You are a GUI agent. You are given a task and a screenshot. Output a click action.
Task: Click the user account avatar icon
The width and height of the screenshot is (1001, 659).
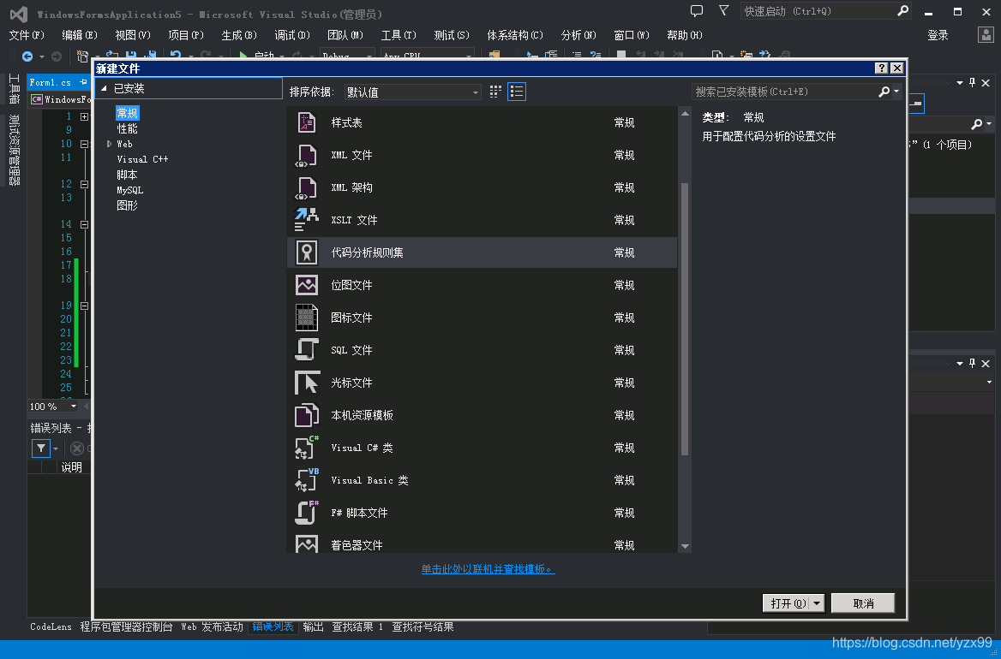point(986,35)
